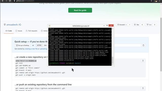Click the browser forward arrow

tap(6, 1)
